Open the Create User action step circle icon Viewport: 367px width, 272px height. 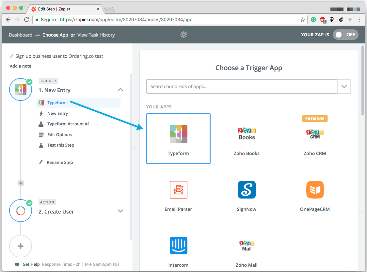click(x=21, y=211)
